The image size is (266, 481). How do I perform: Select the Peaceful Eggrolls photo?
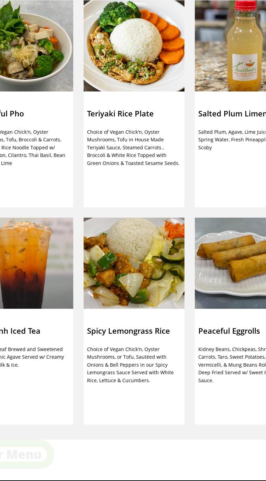230,263
